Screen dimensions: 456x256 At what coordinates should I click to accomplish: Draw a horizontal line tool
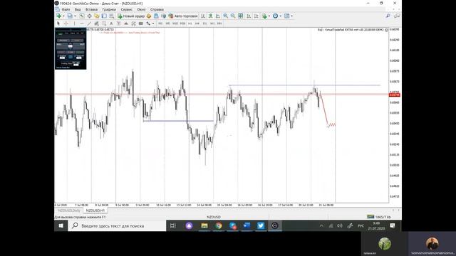click(82, 23)
